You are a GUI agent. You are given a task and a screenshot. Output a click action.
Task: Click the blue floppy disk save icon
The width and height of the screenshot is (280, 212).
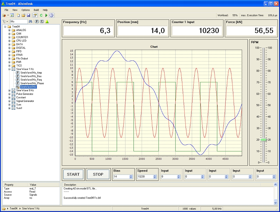click(x=29, y=15)
